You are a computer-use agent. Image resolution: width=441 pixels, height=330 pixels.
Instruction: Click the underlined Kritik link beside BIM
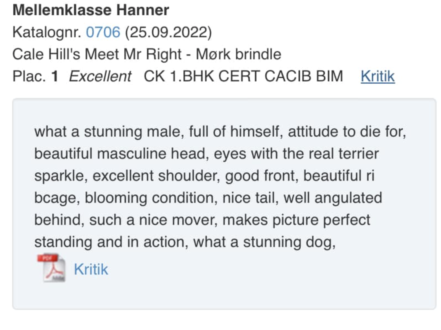coord(378,76)
